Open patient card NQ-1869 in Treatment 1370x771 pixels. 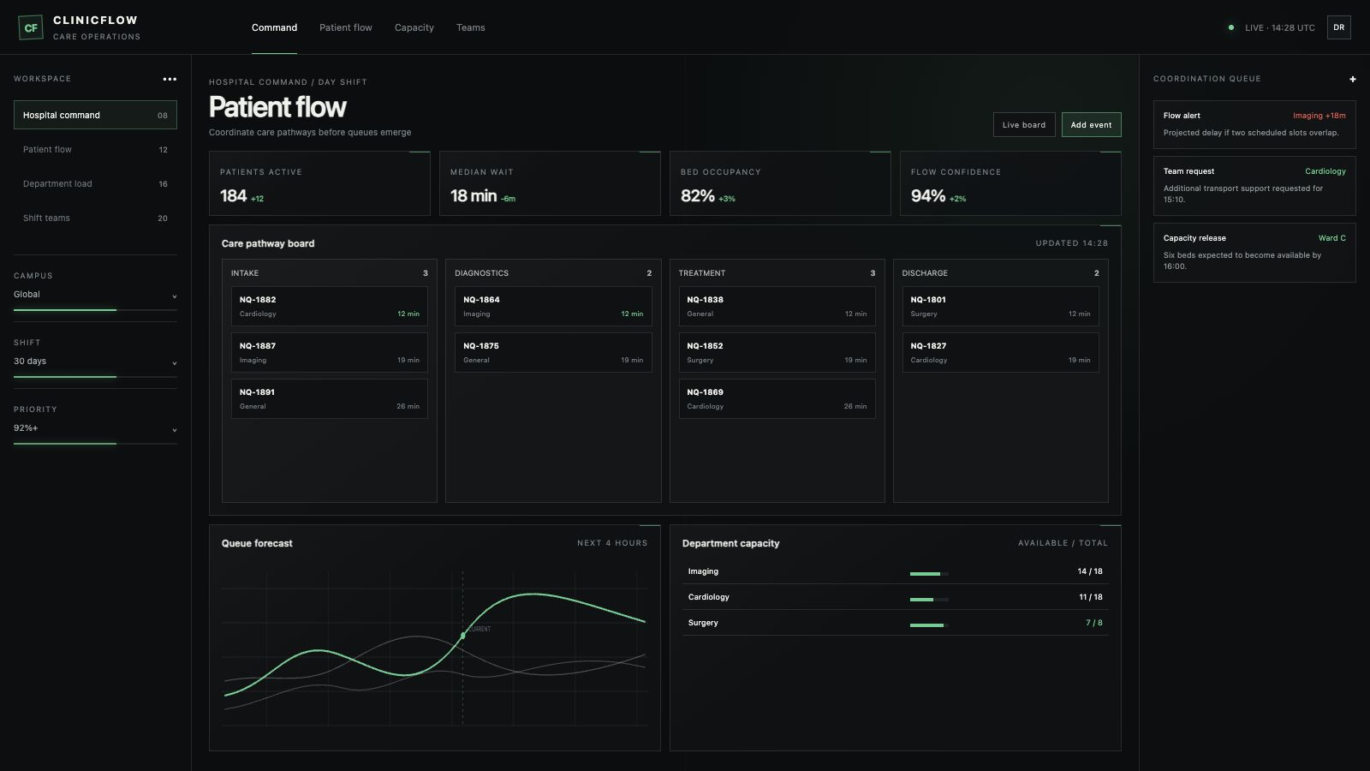coord(777,398)
